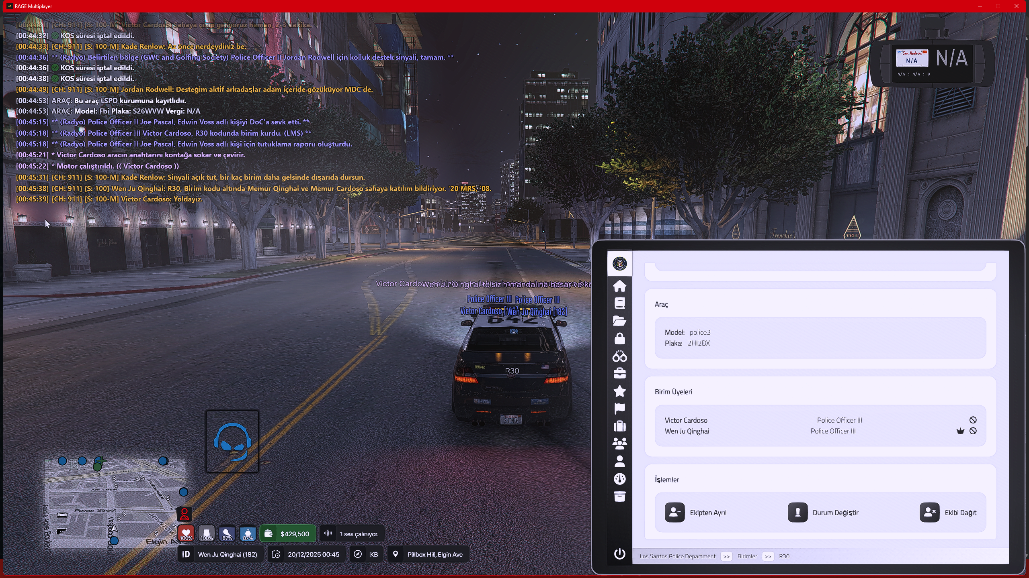Viewport: 1029px width, 578px height.
Task: Minimize the RAGE Multiplayer window
Action: 980,6
